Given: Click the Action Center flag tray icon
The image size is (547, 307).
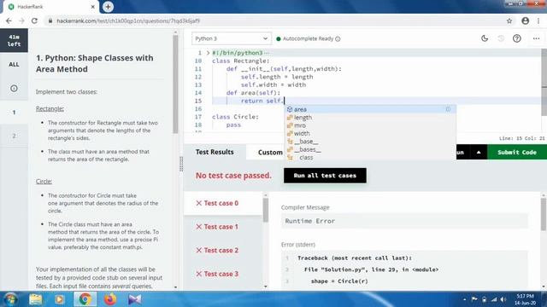Looking at the screenshot, I should (474, 299).
